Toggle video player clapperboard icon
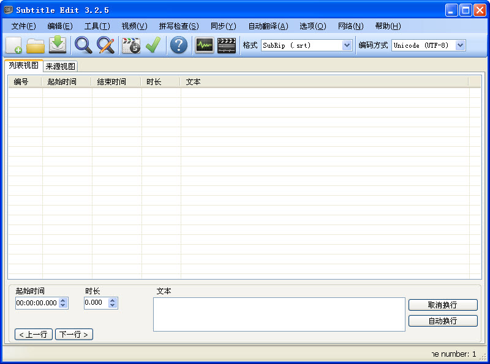490x364 pixels. [x=227, y=46]
